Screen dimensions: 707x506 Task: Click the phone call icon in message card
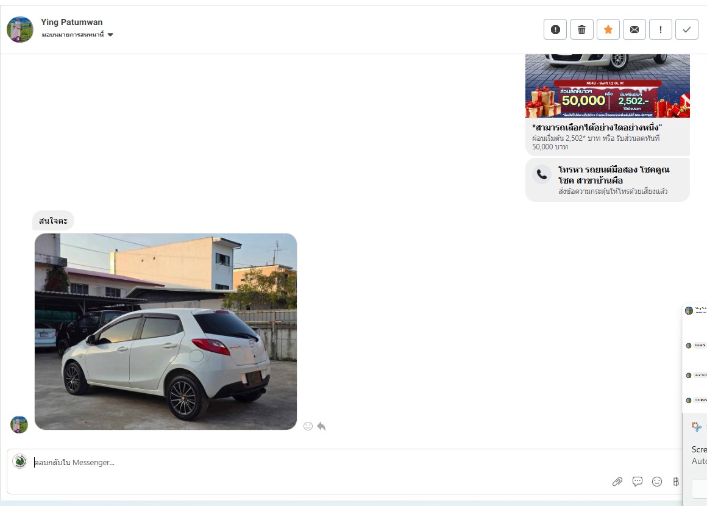tap(542, 174)
